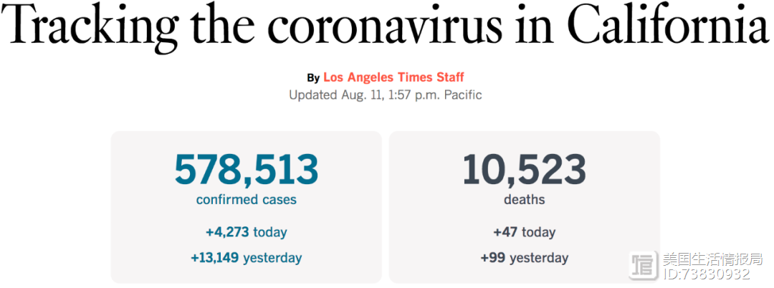
Task: Click the "+4,273 today" cases figure
Action: (247, 232)
